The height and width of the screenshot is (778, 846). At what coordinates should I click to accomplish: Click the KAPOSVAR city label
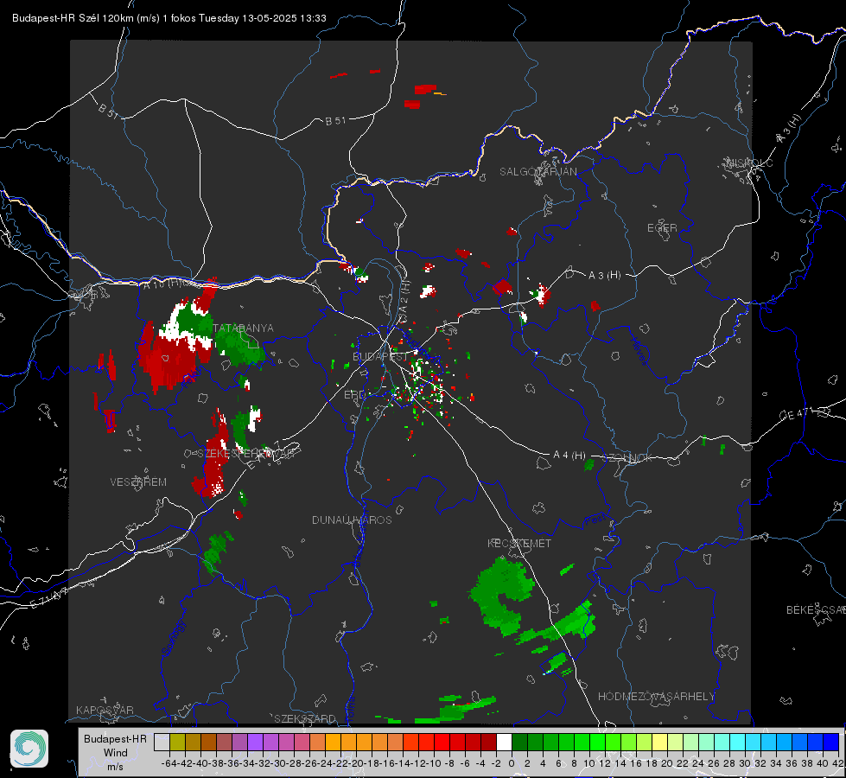[105, 710]
